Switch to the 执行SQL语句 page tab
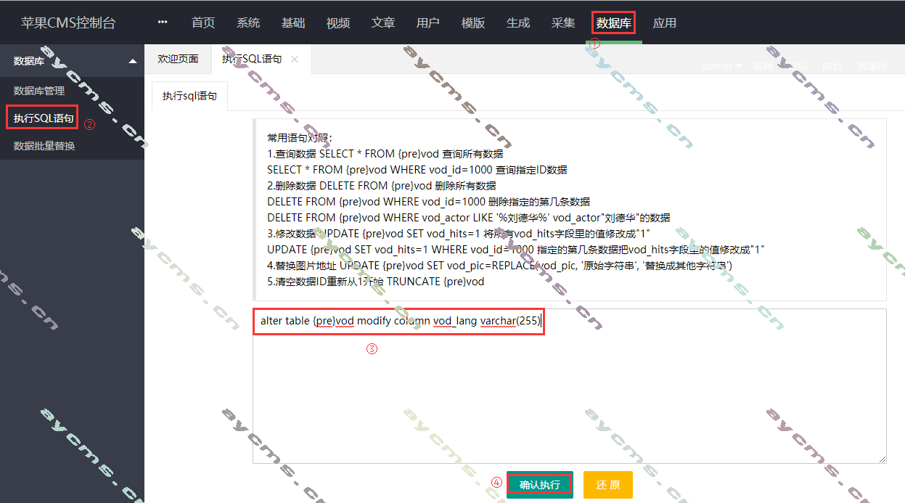 click(x=252, y=60)
